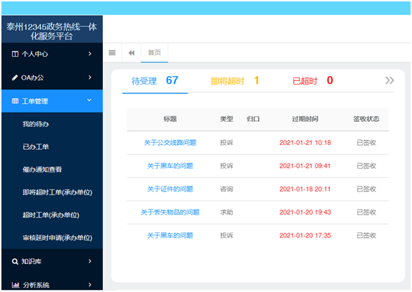Expand the OA办公 menu chevron
This screenshot has height=292, width=412.
[x=90, y=77]
